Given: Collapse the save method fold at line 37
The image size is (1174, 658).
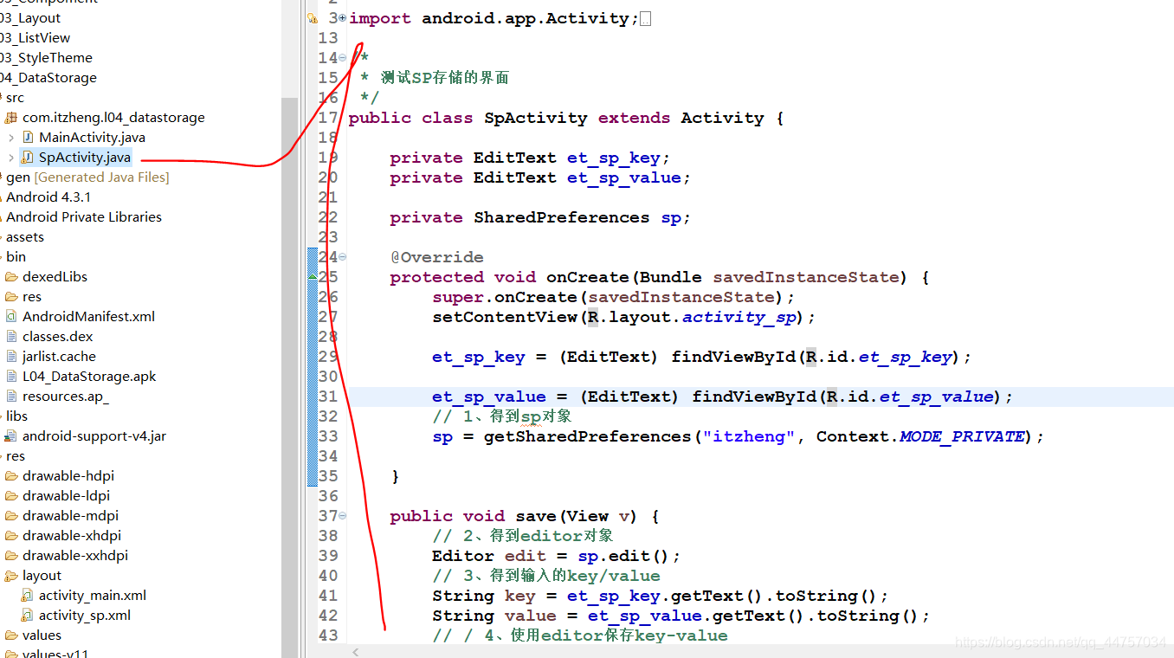Looking at the screenshot, I should point(343,516).
